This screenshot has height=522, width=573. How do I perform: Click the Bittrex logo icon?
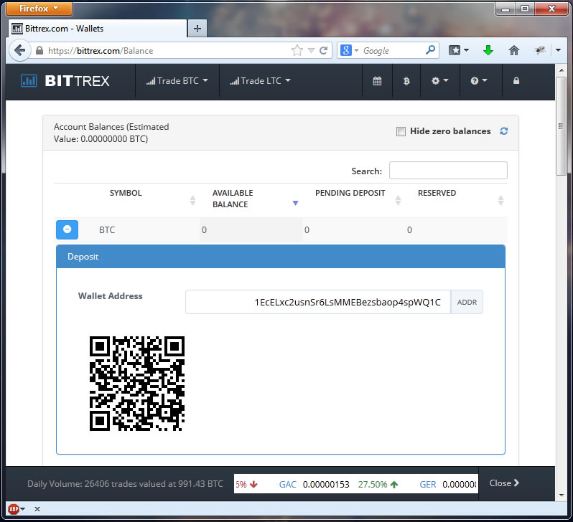coord(29,81)
